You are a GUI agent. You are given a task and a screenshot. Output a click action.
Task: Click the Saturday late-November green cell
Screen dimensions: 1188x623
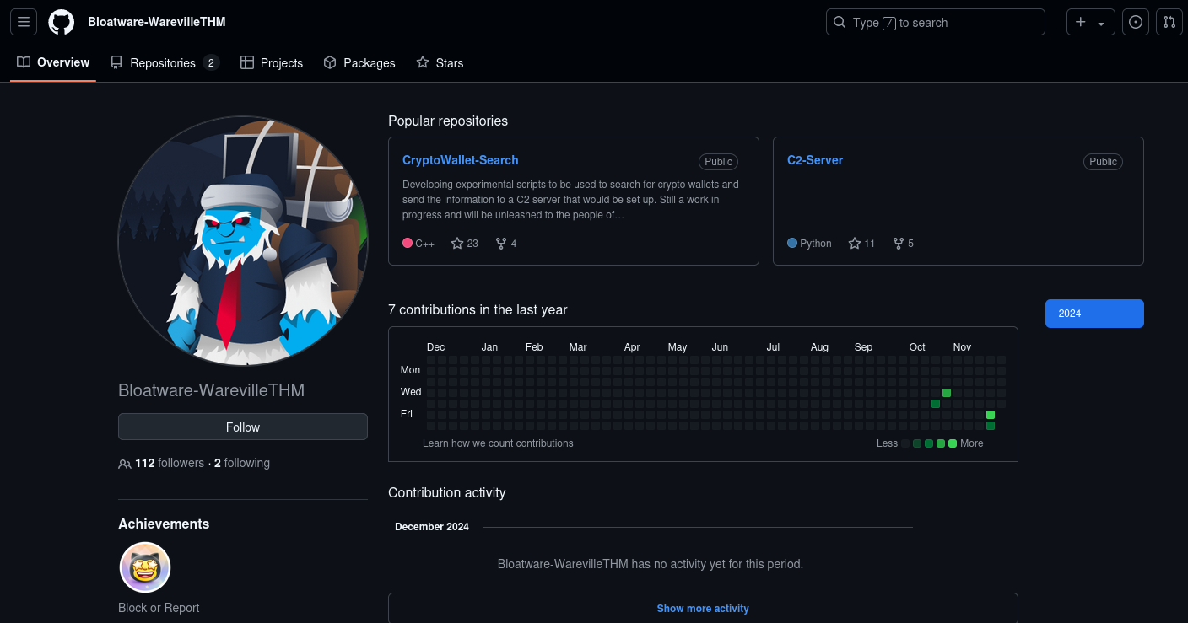click(991, 426)
